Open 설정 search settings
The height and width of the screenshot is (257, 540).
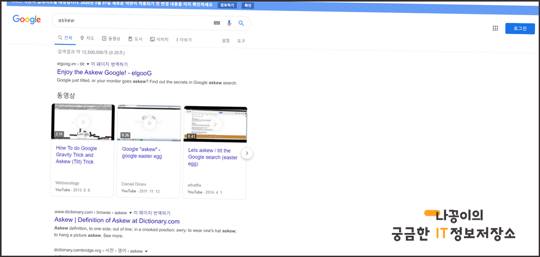(x=226, y=41)
